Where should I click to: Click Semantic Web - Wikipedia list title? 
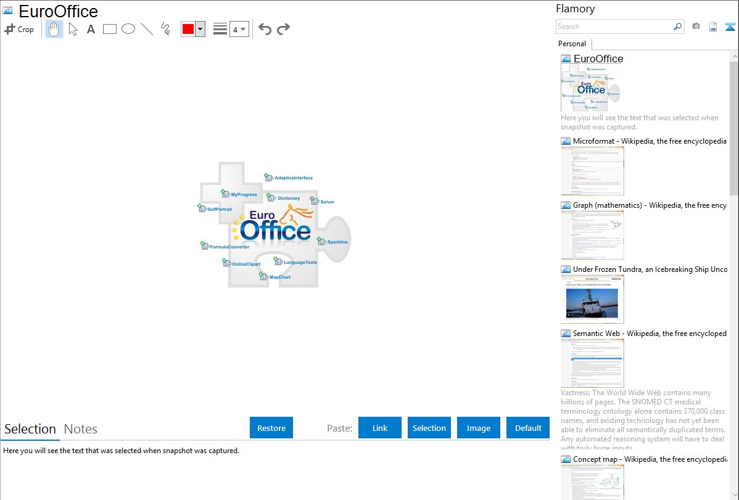click(x=650, y=333)
